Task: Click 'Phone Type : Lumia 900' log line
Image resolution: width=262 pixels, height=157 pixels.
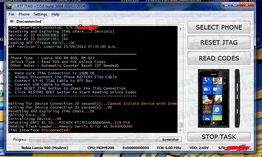Action: click(52, 58)
